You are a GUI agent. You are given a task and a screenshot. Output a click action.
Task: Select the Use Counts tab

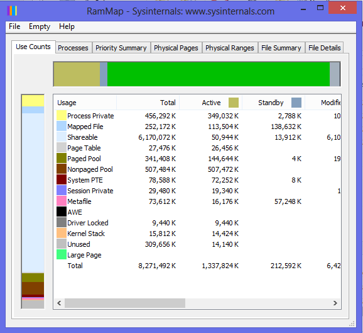33,47
